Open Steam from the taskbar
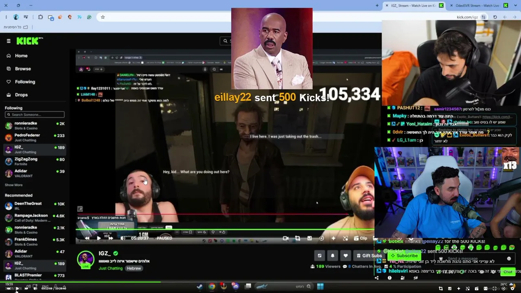 [x=199, y=287]
